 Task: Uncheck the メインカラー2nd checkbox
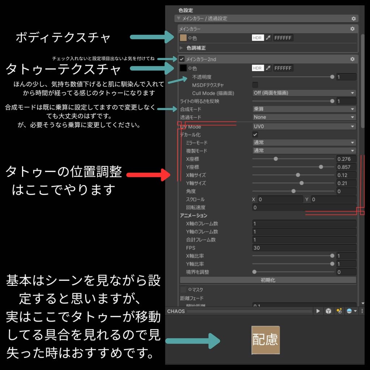(x=182, y=59)
